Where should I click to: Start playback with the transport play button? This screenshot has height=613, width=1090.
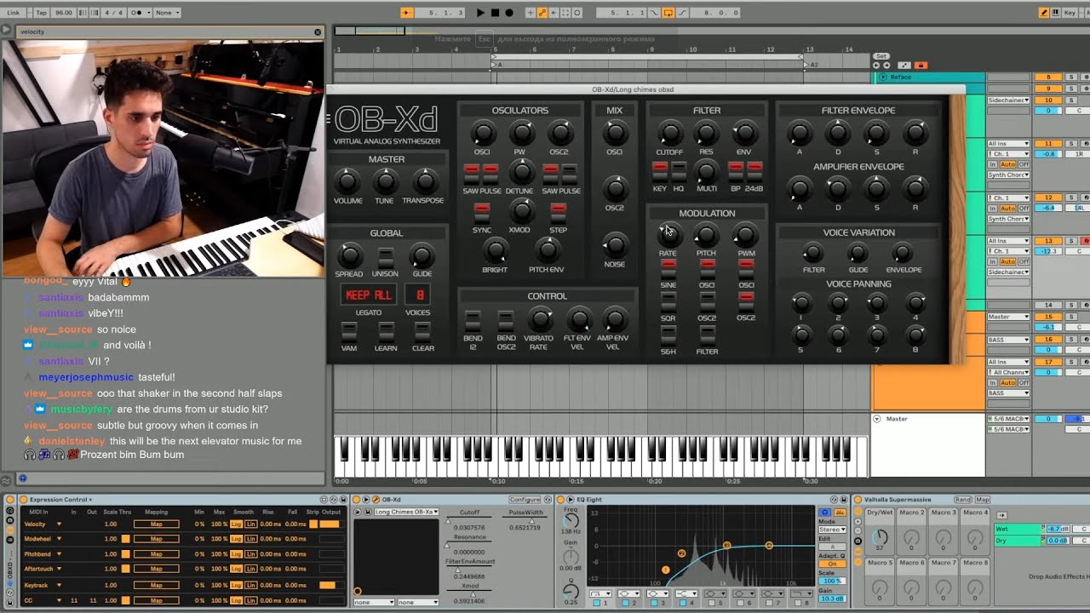[480, 13]
